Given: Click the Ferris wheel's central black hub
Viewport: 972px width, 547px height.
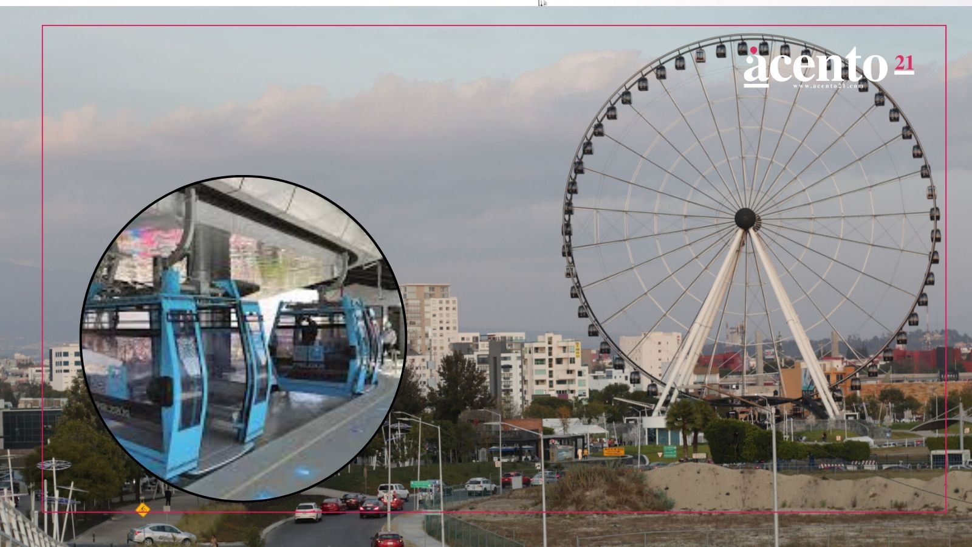Looking at the screenshot, I should [x=745, y=218].
